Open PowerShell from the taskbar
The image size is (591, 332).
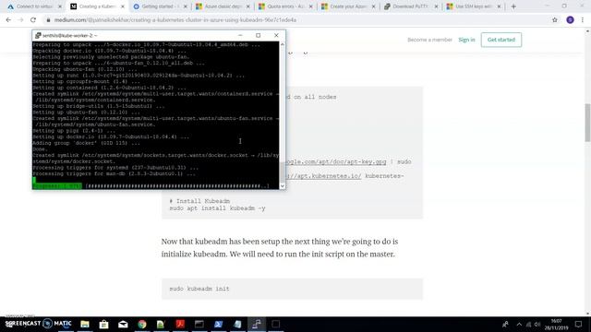point(218,324)
